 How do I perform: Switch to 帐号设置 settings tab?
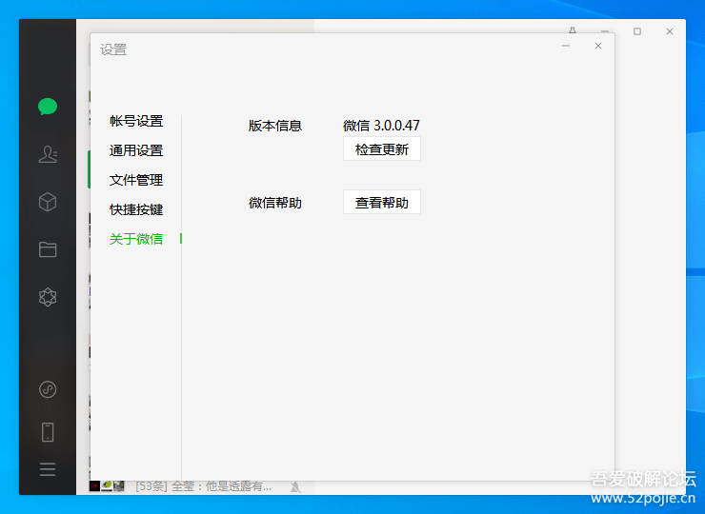[136, 121]
